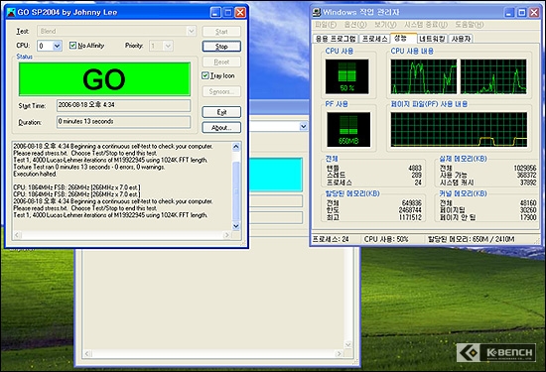The width and height of the screenshot is (546, 372).
Task: Click status bar '할당된 메모리: 650M / 2410M'
Action: 472,239
